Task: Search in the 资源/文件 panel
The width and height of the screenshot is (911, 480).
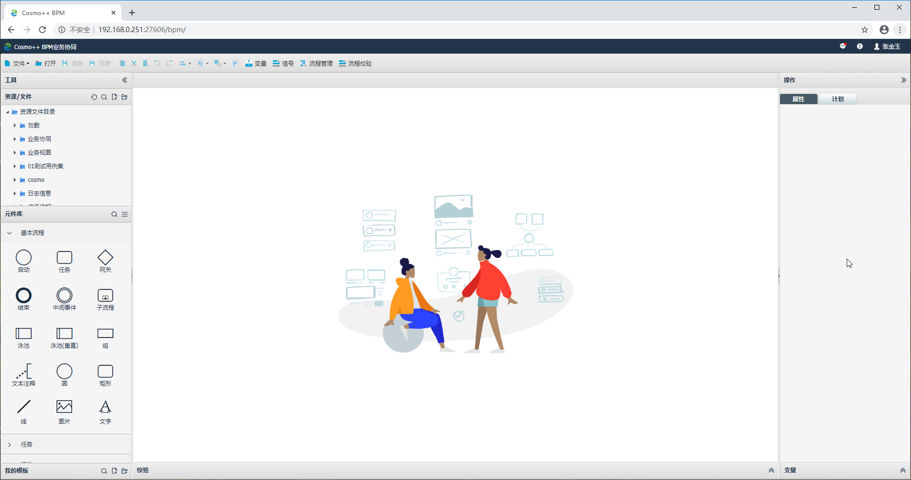Action: coord(104,97)
